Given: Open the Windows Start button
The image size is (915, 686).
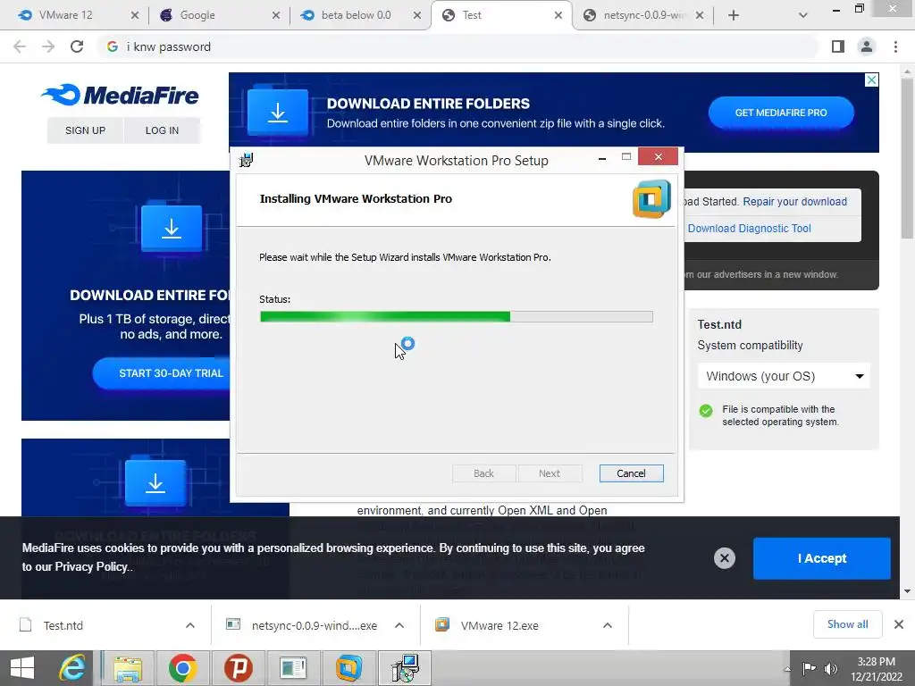Looking at the screenshot, I should (22, 668).
